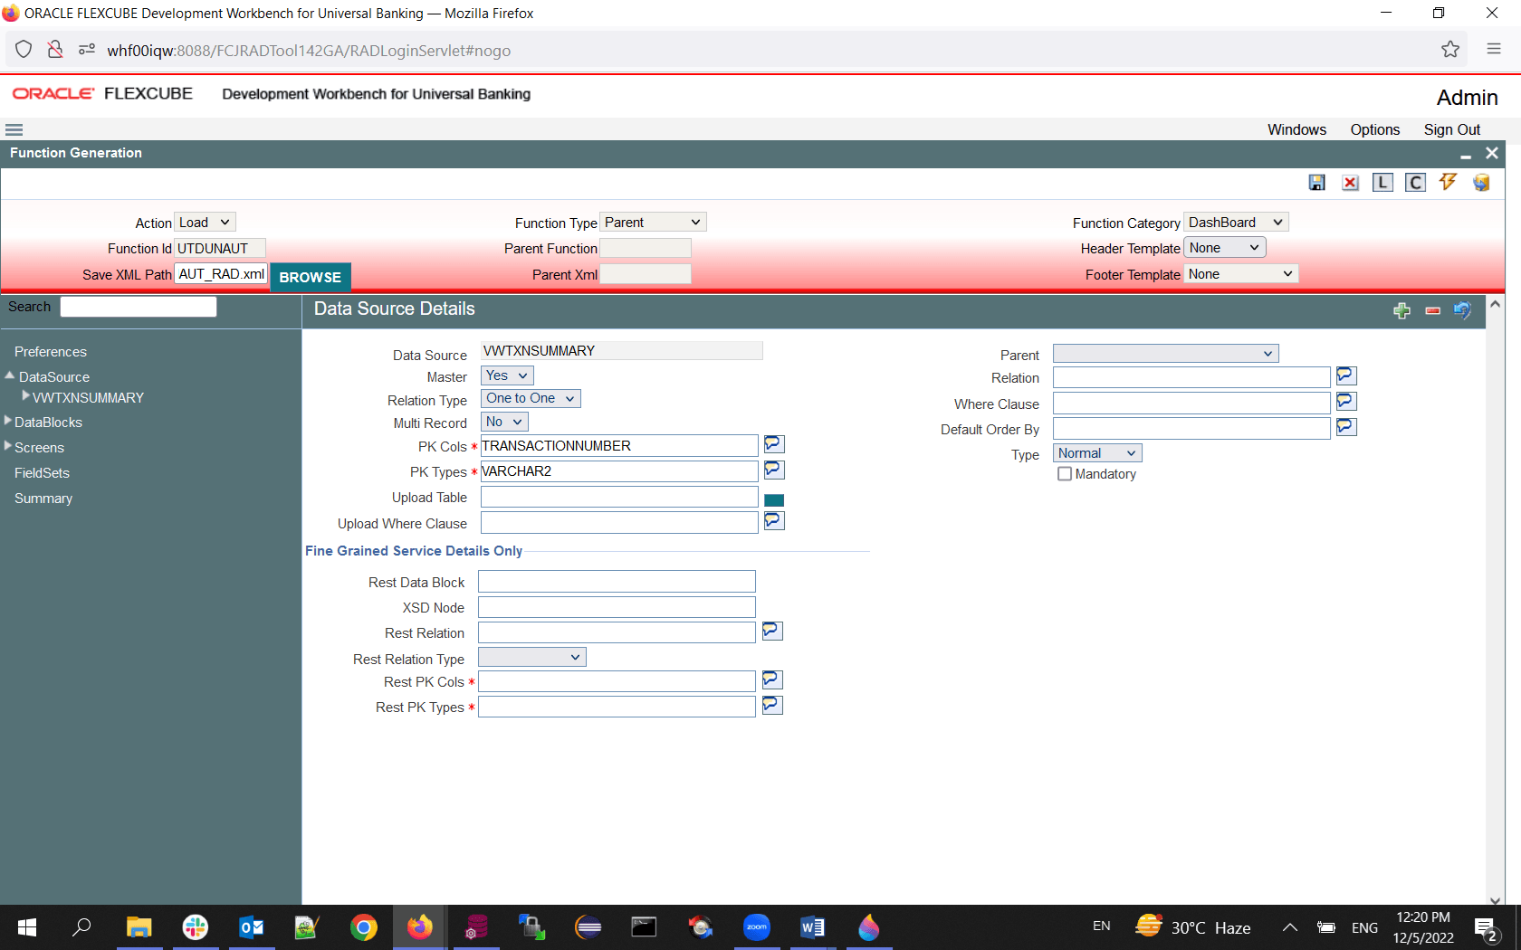Open Microsoft Word from taskbar

tap(812, 927)
